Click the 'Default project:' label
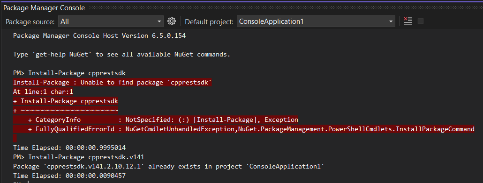Image resolution: width=483 pixels, height=183 pixels. coord(209,22)
